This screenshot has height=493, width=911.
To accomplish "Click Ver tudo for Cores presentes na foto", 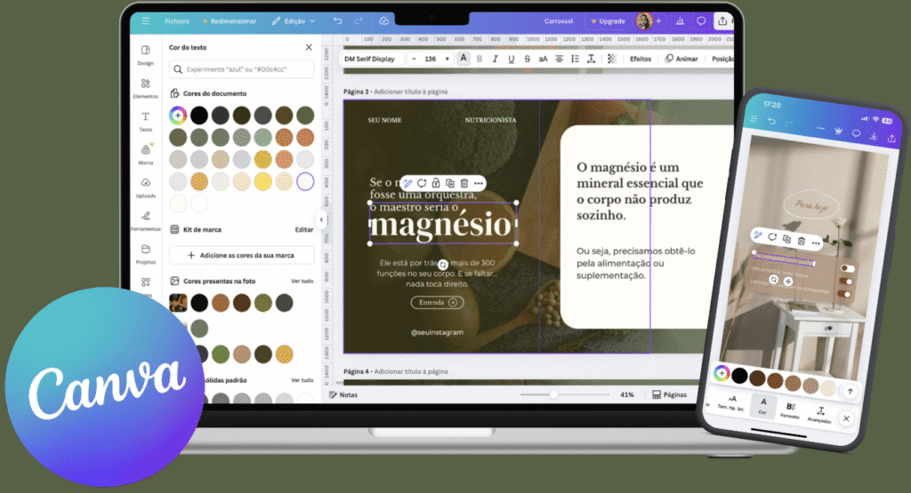I will pyautogui.click(x=302, y=282).
